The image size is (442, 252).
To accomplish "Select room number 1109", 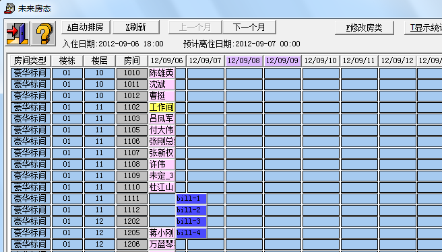I will (x=132, y=176).
